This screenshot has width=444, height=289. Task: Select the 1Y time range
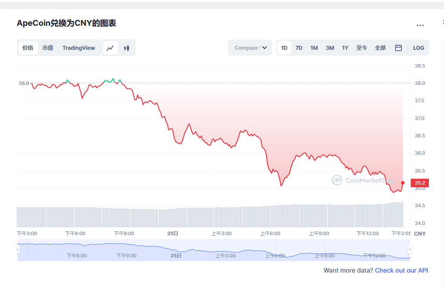click(x=345, y=48)
